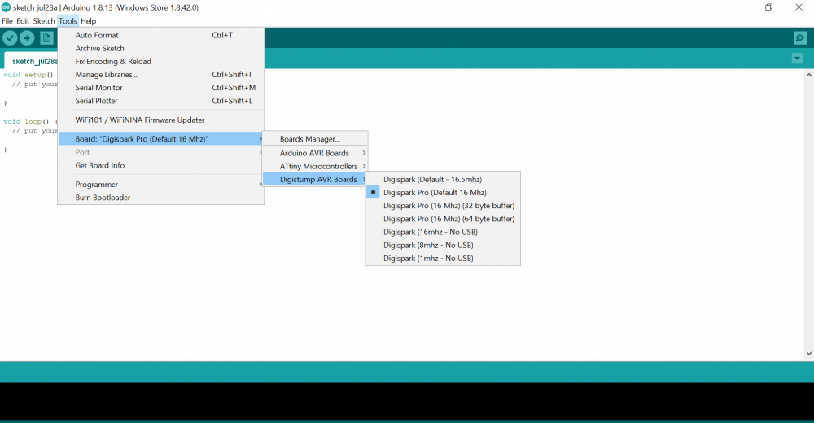Click the Arduino logo in title bar
The width and height of the screenshot is (814, 423).
pos(6,7)
